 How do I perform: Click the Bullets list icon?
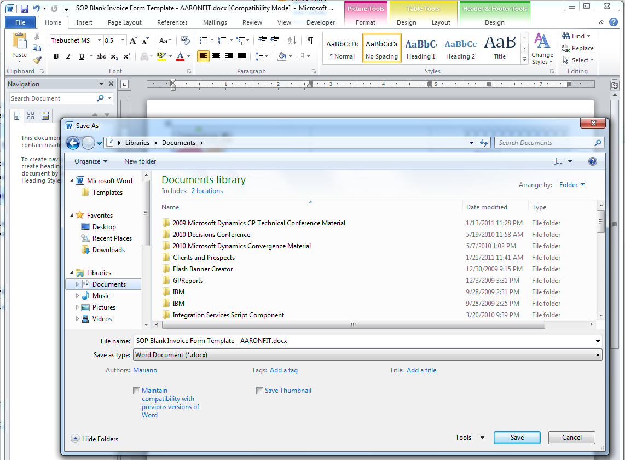[x=203, y=40]
